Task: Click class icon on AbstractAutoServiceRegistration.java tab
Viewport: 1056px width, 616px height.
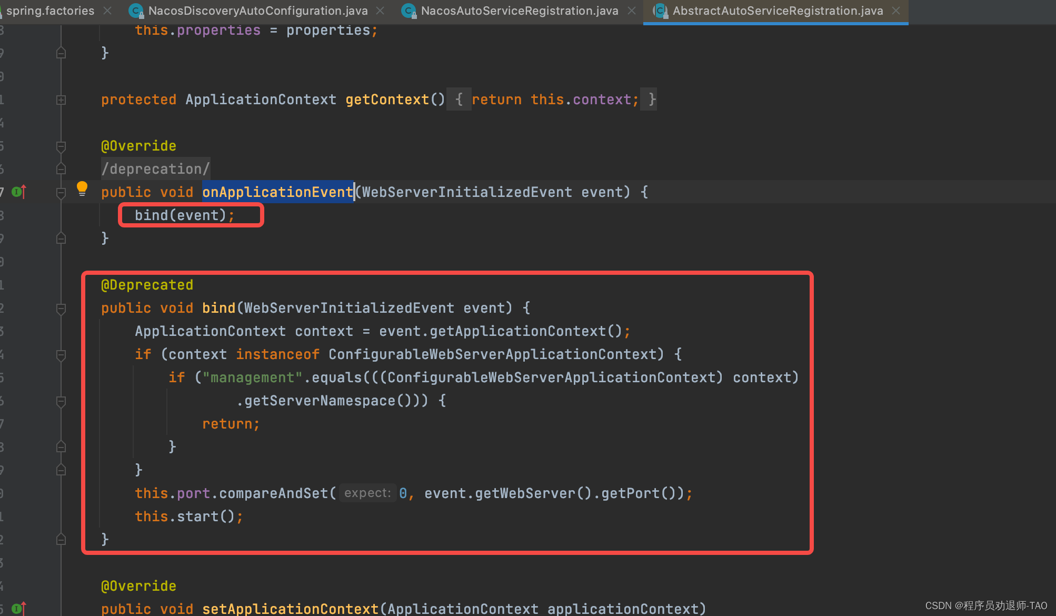Action: (660, 11)
